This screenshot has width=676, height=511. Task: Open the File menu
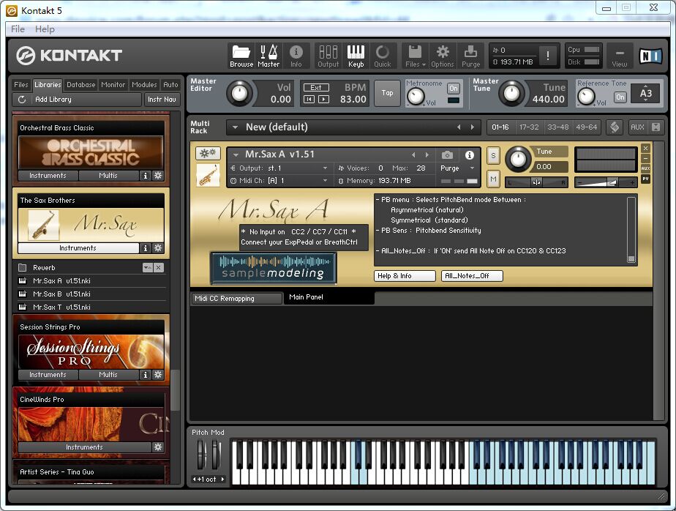[18, 29]
